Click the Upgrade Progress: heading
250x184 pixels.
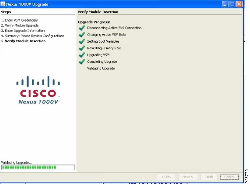pos(94,22)
